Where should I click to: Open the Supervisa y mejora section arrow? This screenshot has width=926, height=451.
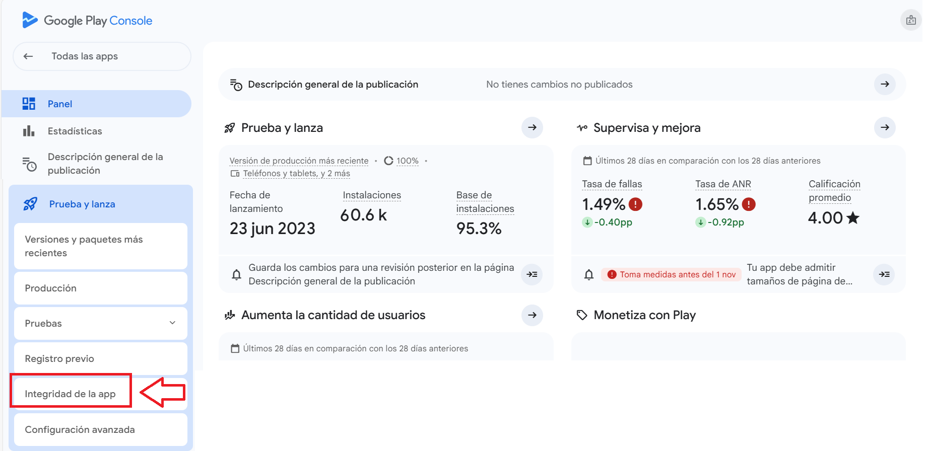pos(884,128)
